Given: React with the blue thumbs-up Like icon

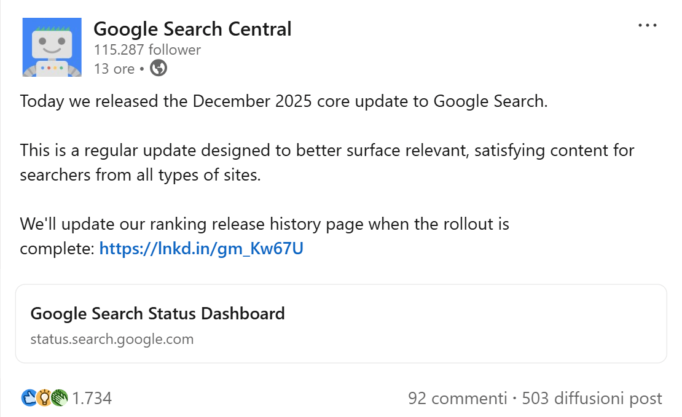Looking at the screenshot, I should click(x=28, y=398).
